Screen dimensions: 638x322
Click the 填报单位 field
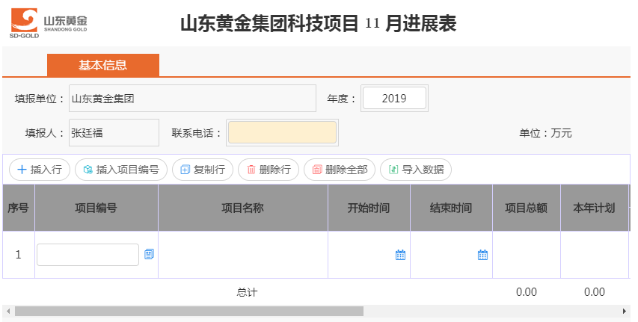point(192,98)
